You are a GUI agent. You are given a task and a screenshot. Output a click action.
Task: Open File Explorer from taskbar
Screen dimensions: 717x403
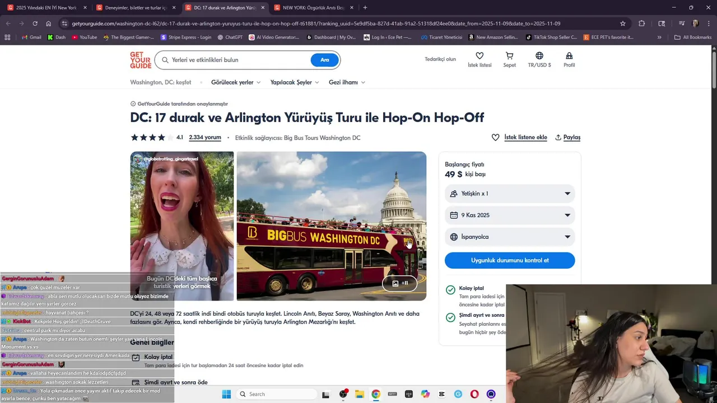[x=359, y=394]
